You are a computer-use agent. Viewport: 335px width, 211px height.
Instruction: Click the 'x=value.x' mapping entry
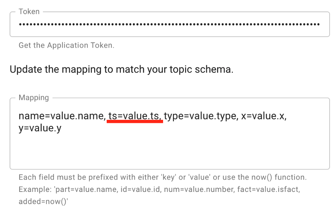click(263, 116)
